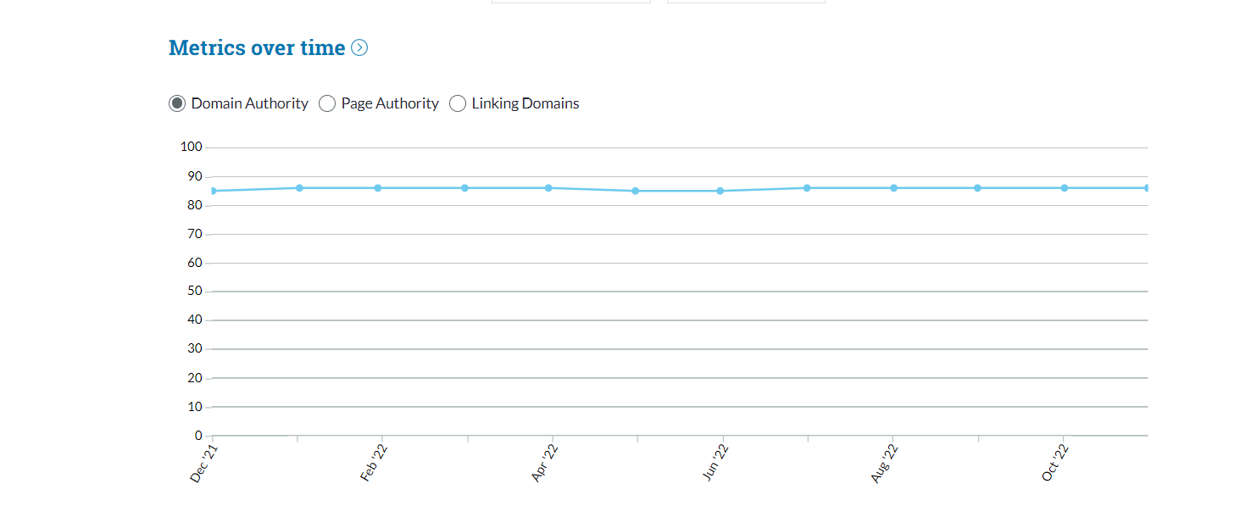This screenshot has width=1251, height=517.
Task: Click the 100 value on the y-axis
Action: click(191, 147)
